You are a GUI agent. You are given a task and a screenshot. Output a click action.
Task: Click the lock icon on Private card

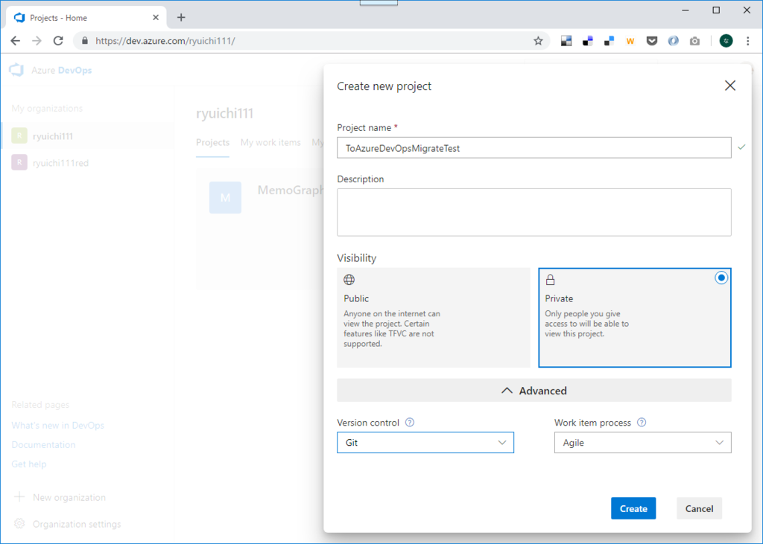point(551,280)
